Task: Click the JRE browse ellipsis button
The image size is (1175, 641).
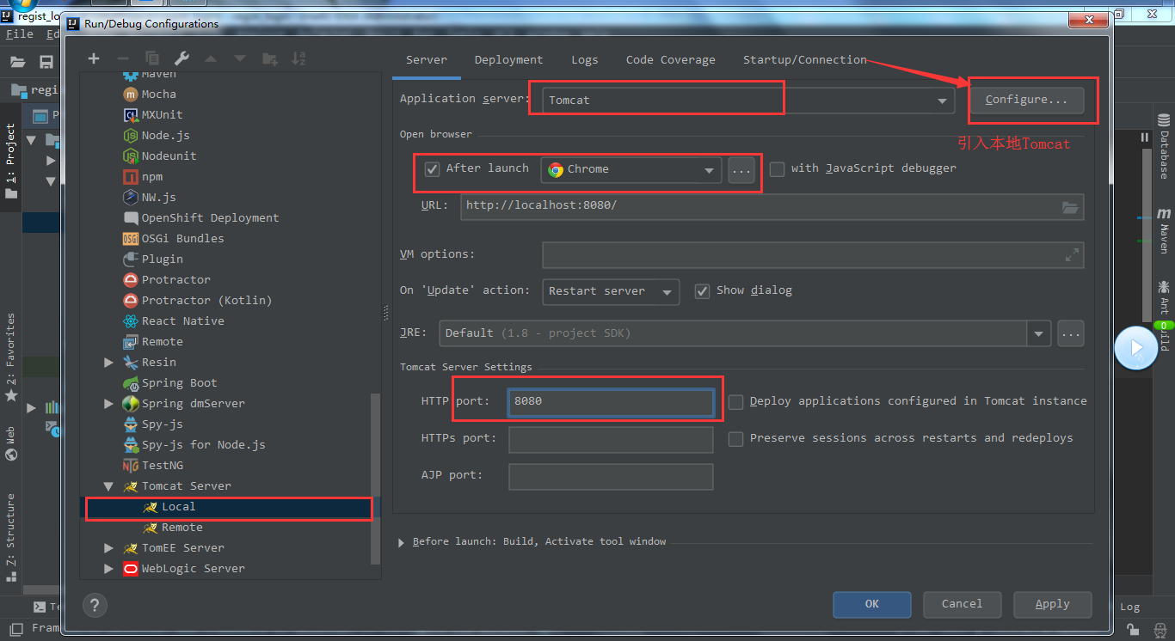Action: click(x=1070, y=333)
